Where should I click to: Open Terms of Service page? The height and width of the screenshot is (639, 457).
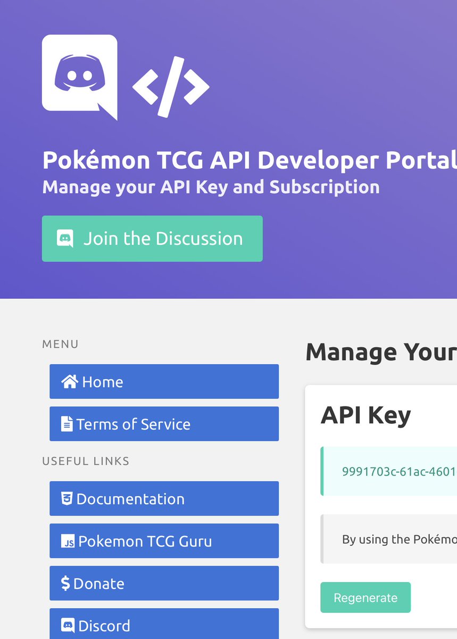(x=164, y=424)
